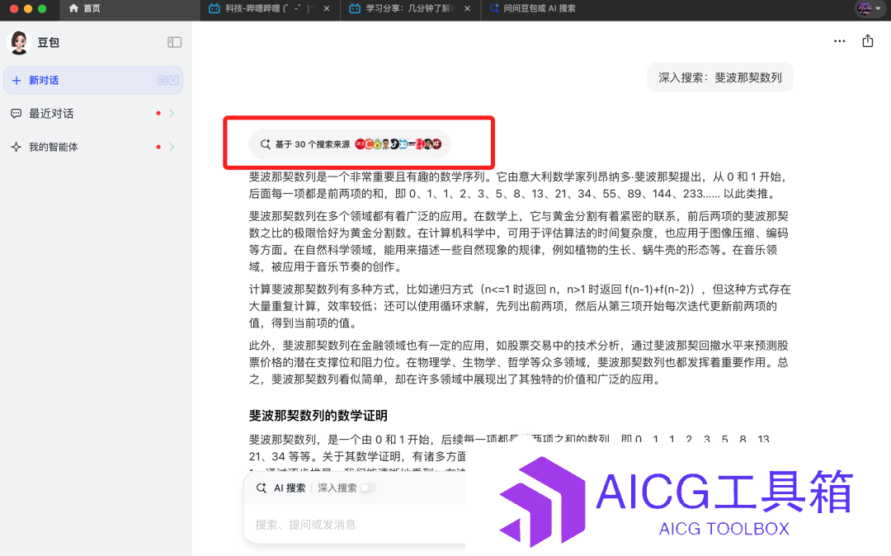Viewport: 891px width, 556px height.
Task: Expand the 我的智能体 chevron arrow
Action: click(172, 147)
